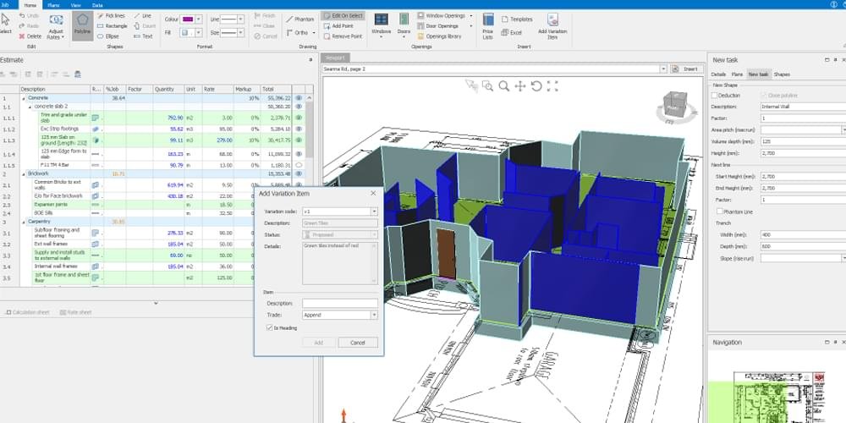Screen dimensions: 846x423
Task: Open the Trade dropdown in dialog
Action: coord(374,315)
